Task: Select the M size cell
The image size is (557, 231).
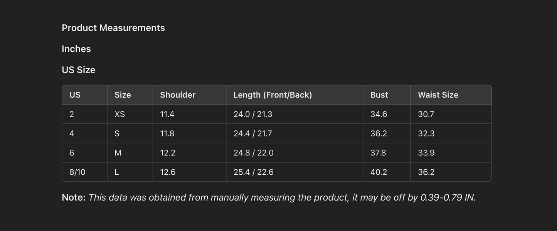Action: coord(118,153)
